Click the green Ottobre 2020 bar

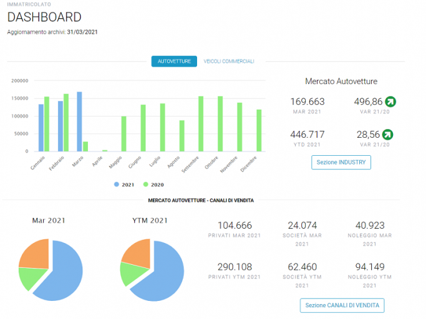(x=220, y=124)
